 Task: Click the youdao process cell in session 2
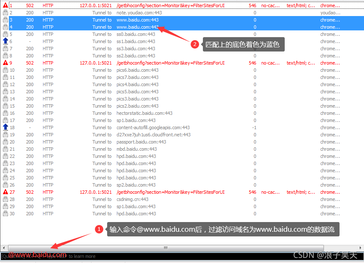point(330,13)
